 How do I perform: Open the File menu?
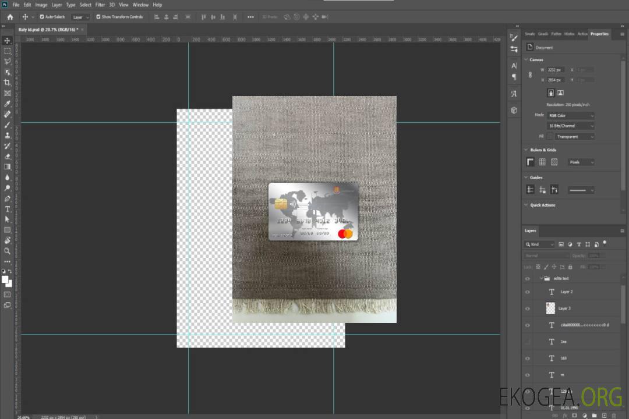(16, 5)
